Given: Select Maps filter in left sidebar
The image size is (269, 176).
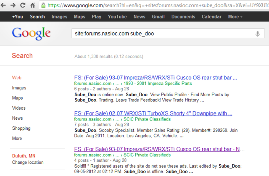Looking at the screenshot, I should (x=17, y=98).
